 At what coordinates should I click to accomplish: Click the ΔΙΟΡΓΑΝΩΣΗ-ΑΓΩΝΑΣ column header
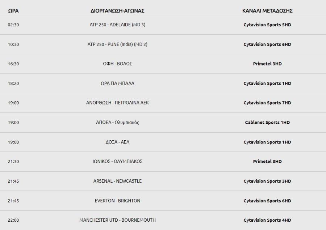point(117,11)
